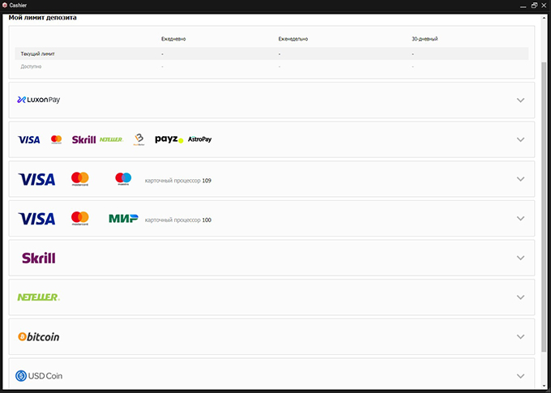Click the Bitcoin logo
551x393 pixels.
[39, 337]
